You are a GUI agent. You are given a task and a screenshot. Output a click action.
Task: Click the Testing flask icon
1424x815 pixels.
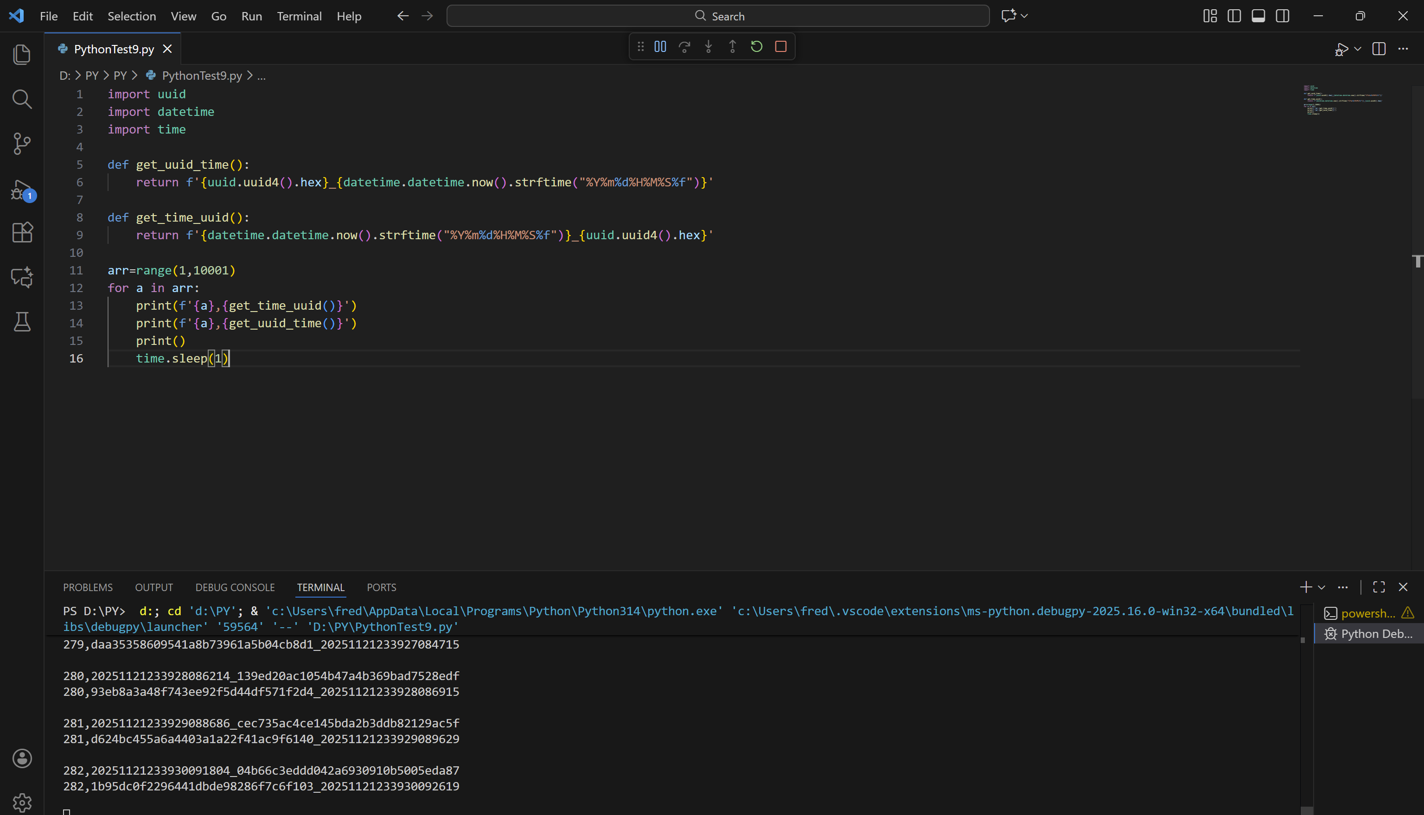pyautogui.click(x=22, y=322)
